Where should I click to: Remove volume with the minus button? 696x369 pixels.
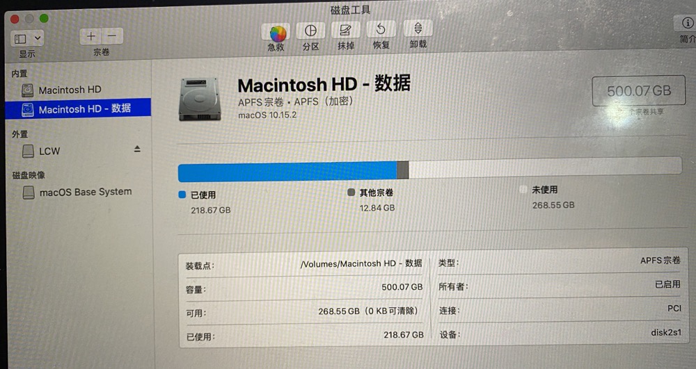click(x=112, y=35)
